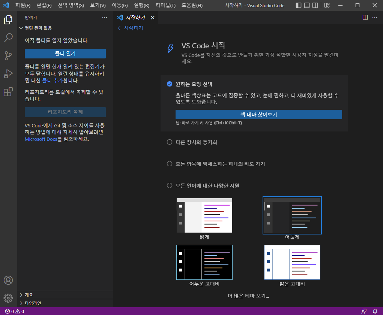Choose the 밝은 고대비 theme thumbnail
This screenshot has height=315, width=383.
292,262
